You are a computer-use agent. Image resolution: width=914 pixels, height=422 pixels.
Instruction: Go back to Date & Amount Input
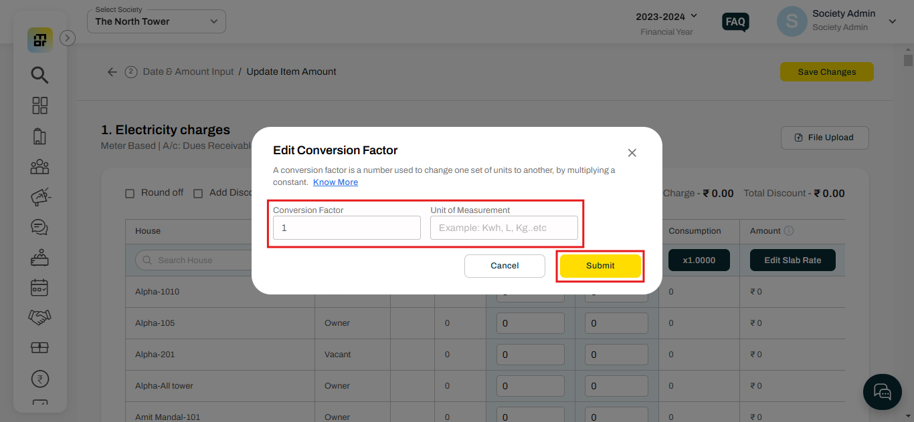coord(112,72)
